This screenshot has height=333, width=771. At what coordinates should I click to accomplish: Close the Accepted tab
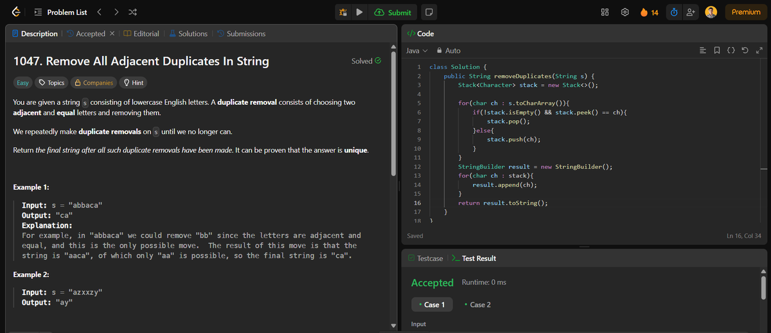[112, 33]
